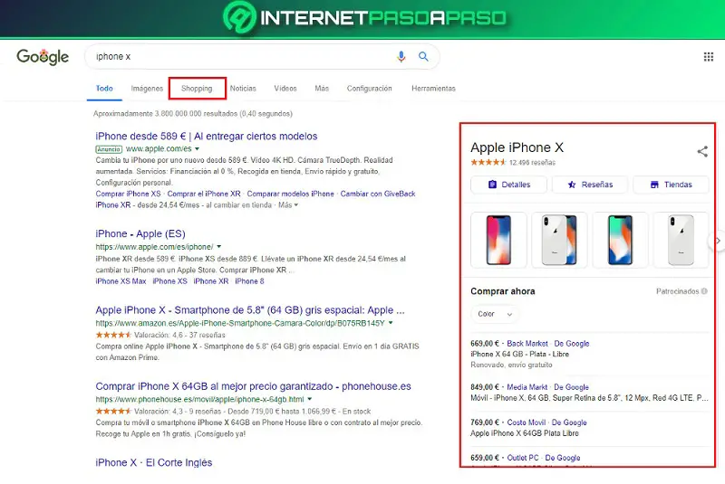Open Herramientas options
This screenshot has width=725, height=484.
point(434,88)
